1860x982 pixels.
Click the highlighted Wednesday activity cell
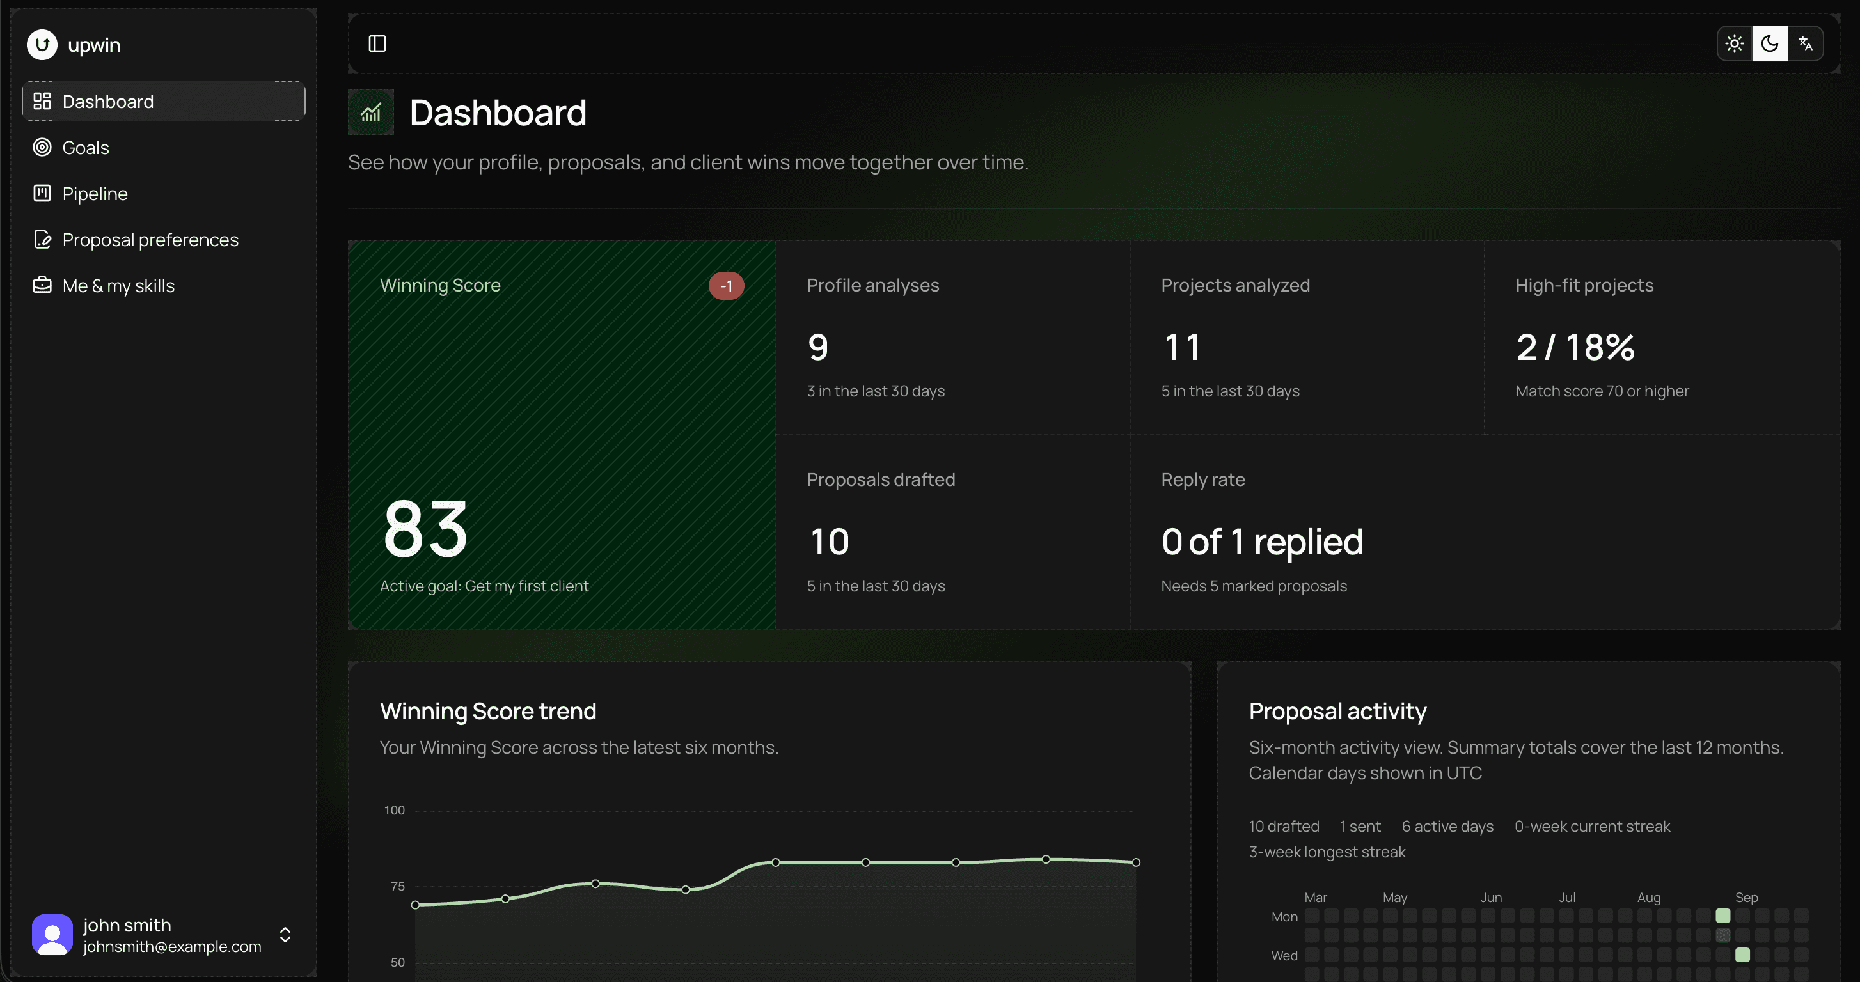pos(1742,955)
